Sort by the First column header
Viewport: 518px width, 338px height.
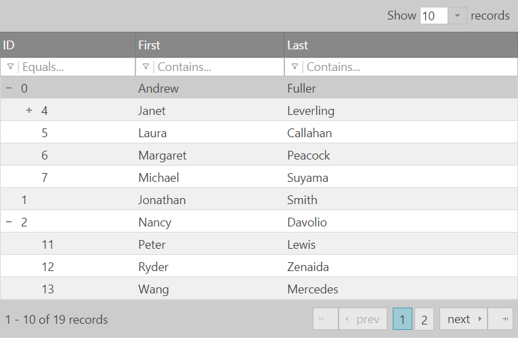210,45
